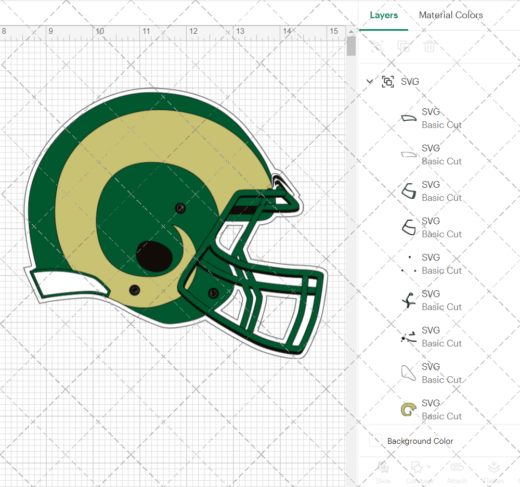
Task: Click the vertical canvas scrollbar thumb
Action: 351,46
